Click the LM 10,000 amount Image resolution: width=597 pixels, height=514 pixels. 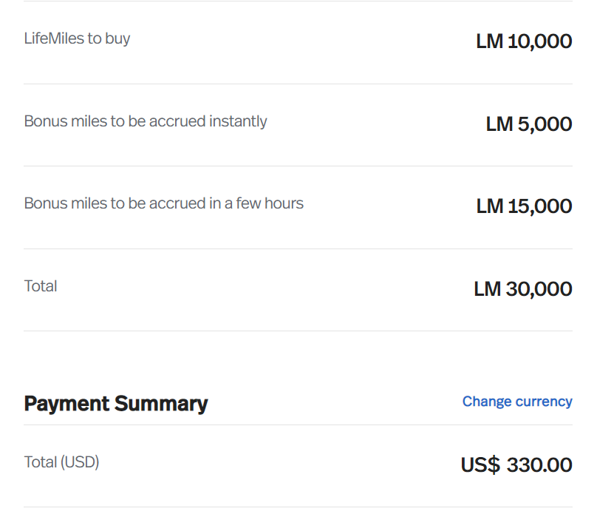point(524,41)
